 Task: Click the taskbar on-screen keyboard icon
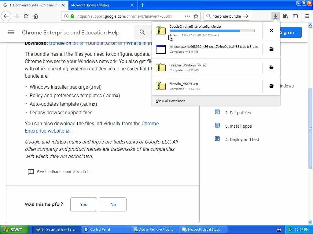pyautogui.click(x=279, y=230)
